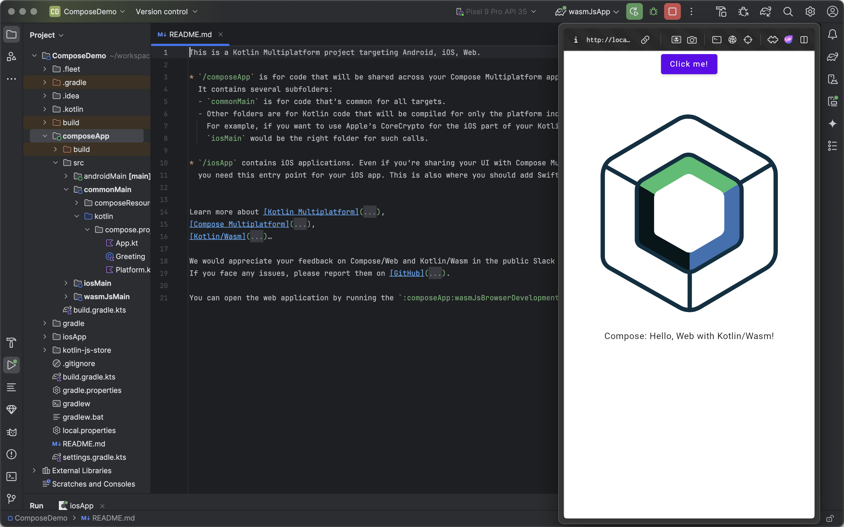Image resolution: width=844 pixels, height=527 pixels.
Task: Close the README.md editor tab
Action: pyautogui.click(x=221, y=34)
